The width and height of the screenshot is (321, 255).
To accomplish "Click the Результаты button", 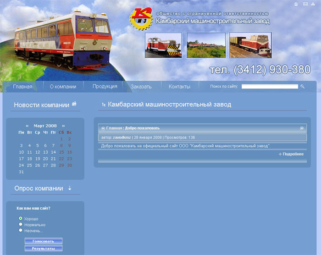I will pyautogui.click(x=44, y=249).
